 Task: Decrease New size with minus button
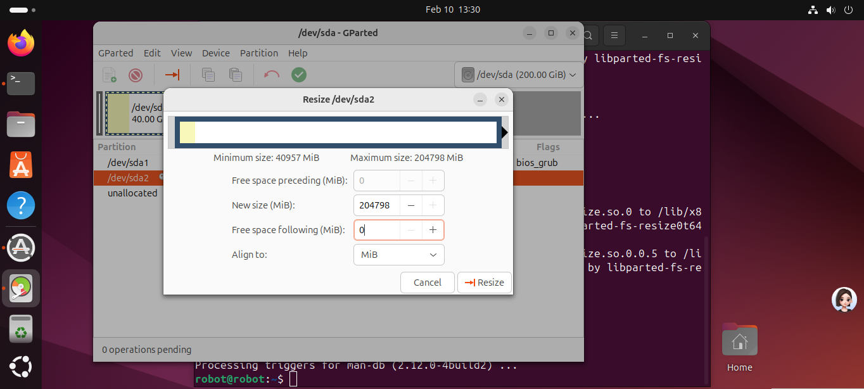(411, 205)
